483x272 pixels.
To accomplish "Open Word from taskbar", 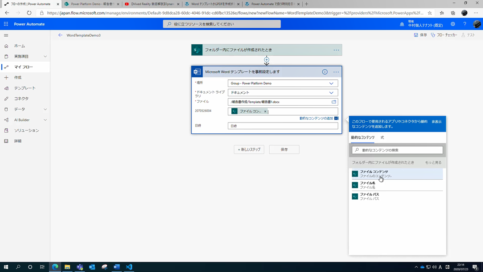I will (x=117, y=267).
